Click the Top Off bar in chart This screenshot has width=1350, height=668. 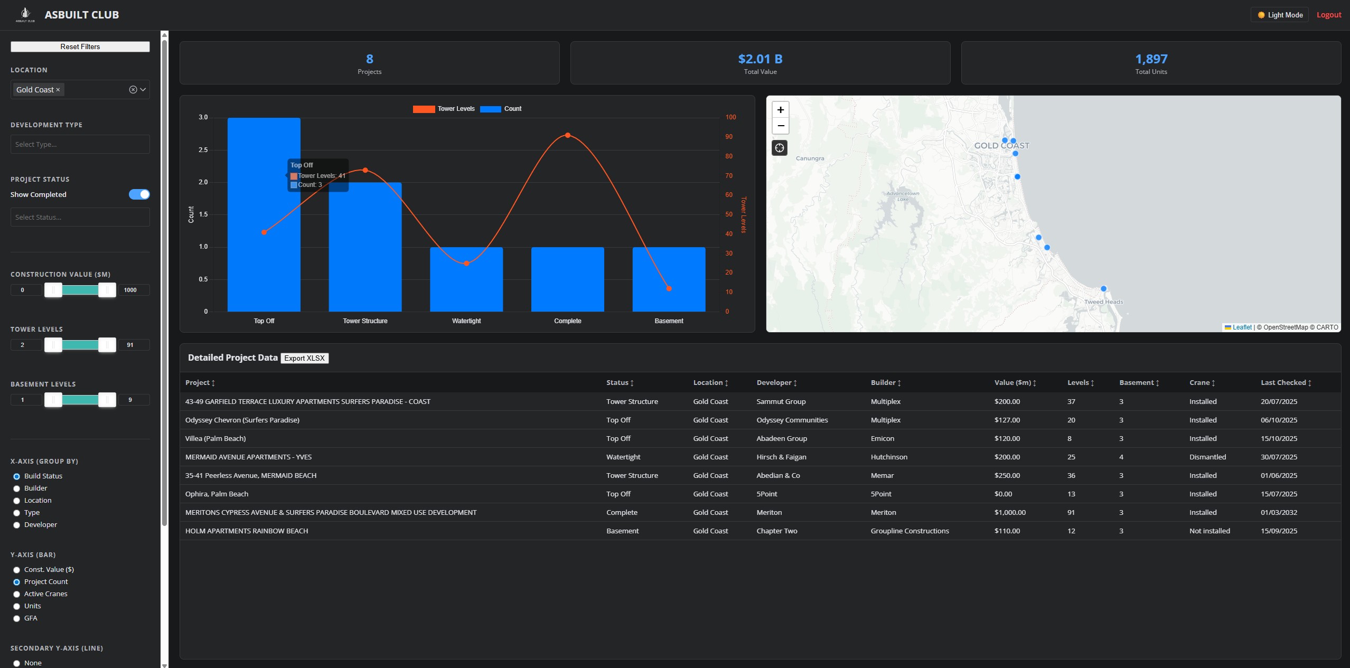pyautogui.click(x=264, y=214)
